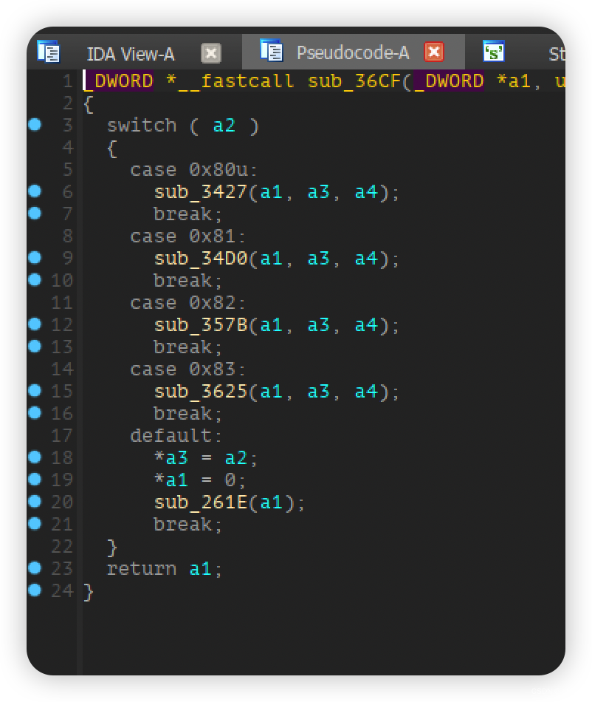Switch to the Pseudocode-A tab

pyautogui.click(x=352, y=52)
